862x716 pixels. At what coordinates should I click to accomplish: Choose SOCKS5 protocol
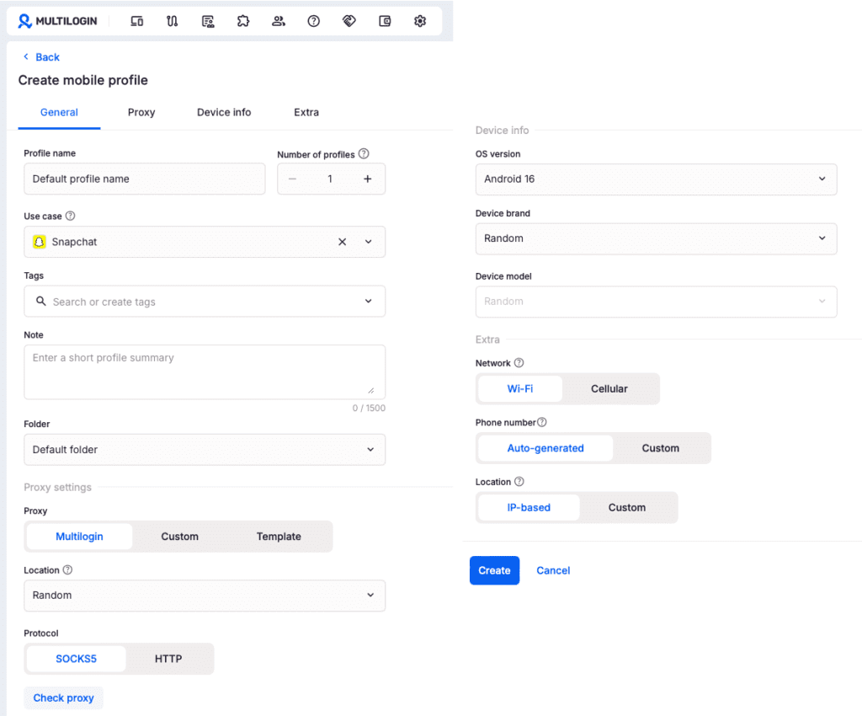[76, 659]
